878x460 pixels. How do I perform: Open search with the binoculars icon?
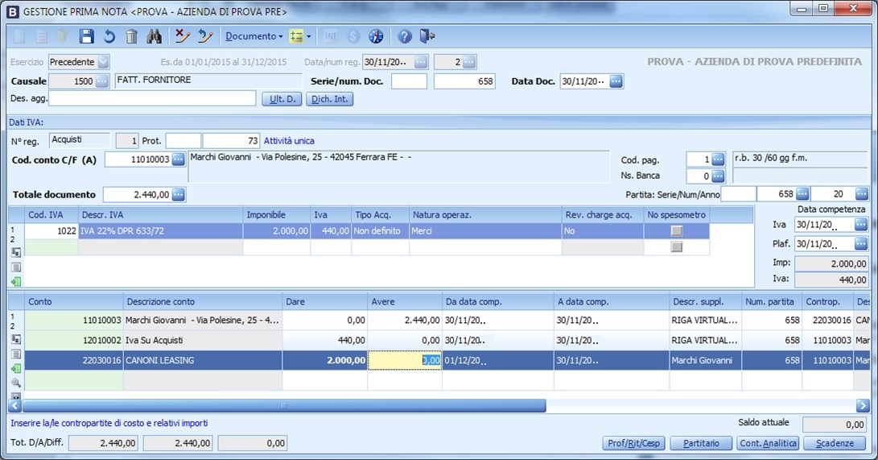(155, 36)
